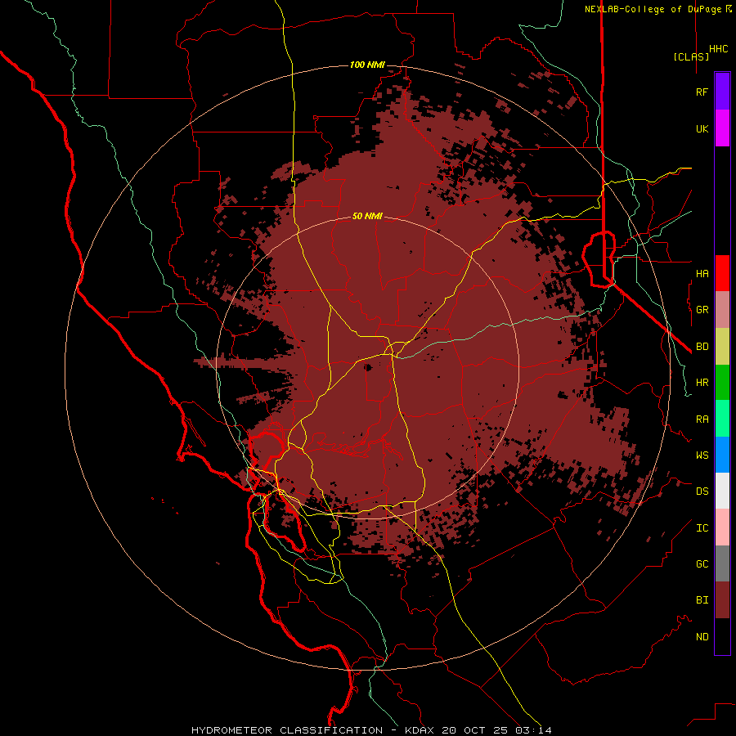Select the GC gray legend swatch
The width and height of the screenshot is (736, 736).
[x=722, y=563]
